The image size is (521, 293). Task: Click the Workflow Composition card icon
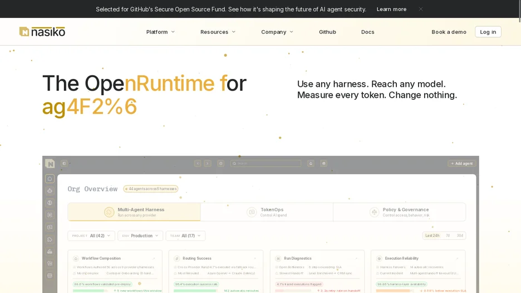point(76,259)
